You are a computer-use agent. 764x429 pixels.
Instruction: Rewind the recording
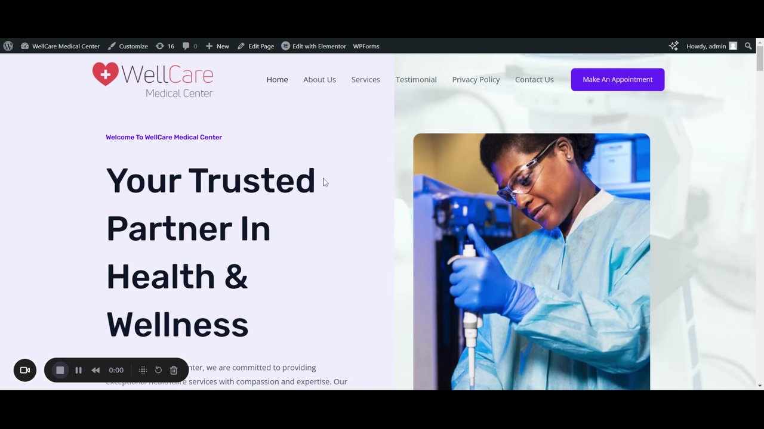click(x=95, y=370)
